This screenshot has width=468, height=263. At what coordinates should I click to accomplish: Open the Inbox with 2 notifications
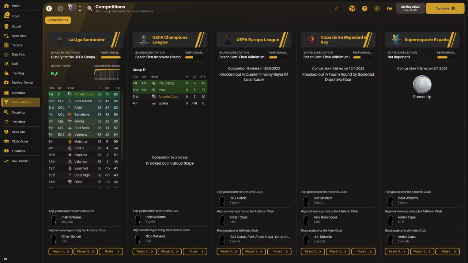tap(20, 16)
